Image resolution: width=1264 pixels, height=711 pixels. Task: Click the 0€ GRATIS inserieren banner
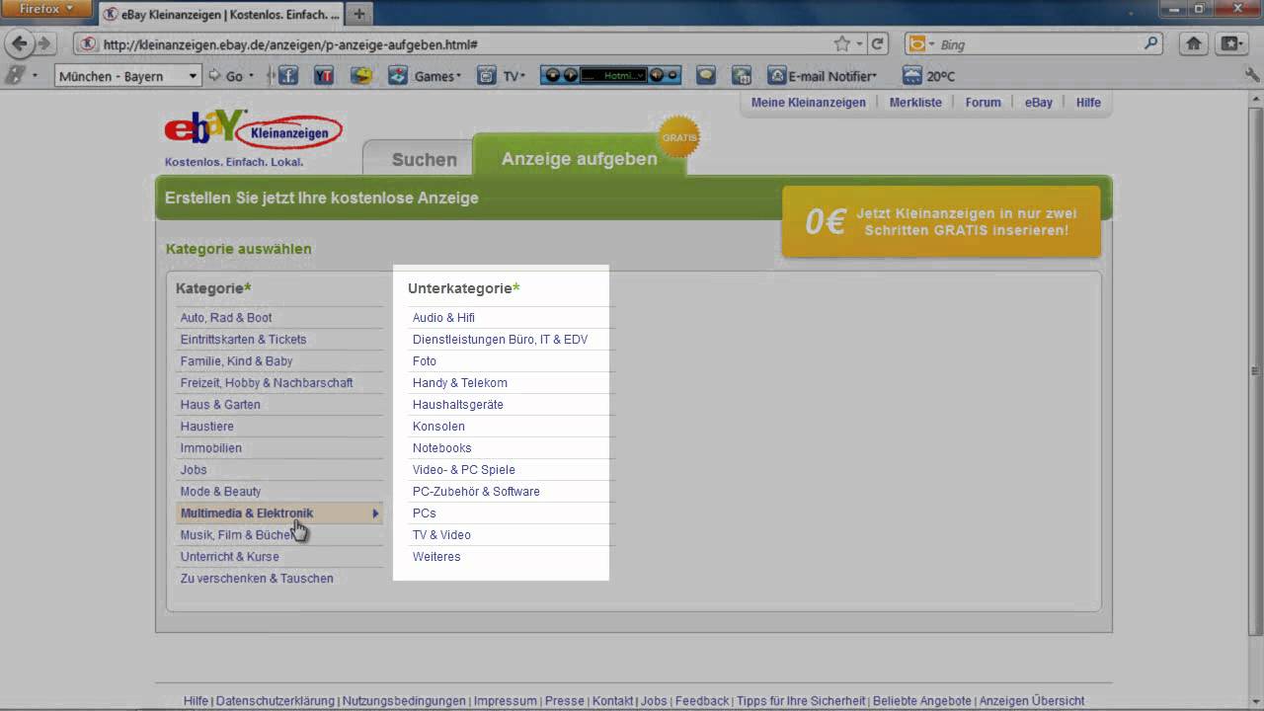pyautogui.click(x=941, y=221)
